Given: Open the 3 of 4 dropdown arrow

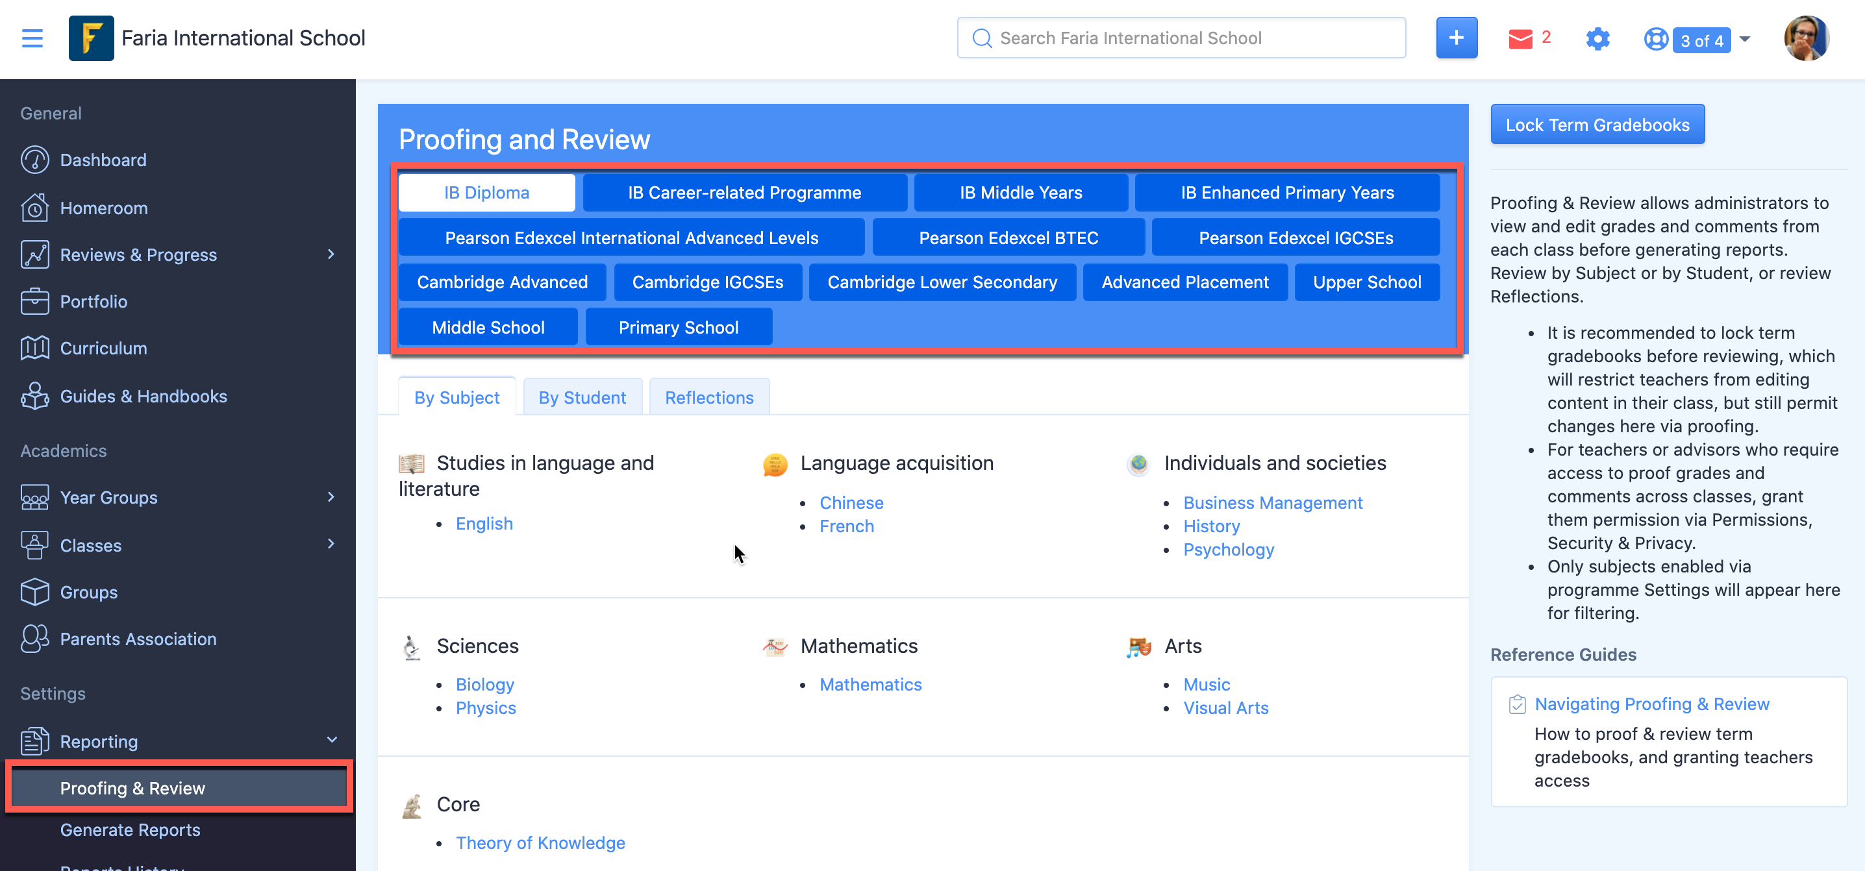Looking at the screenshot, I should [x=1745, y=39].
